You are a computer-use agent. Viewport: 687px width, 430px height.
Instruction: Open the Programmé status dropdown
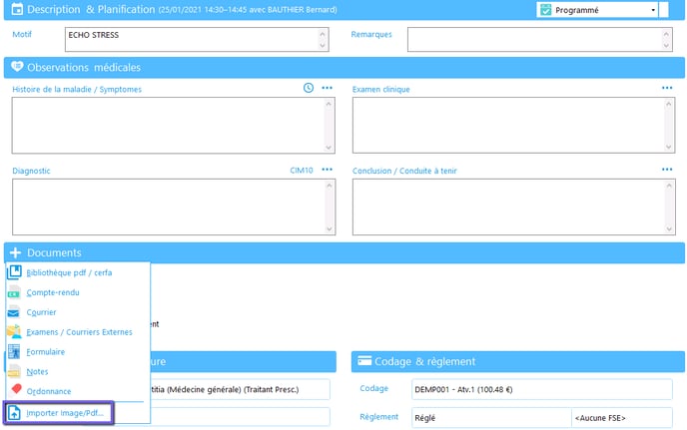653,10
